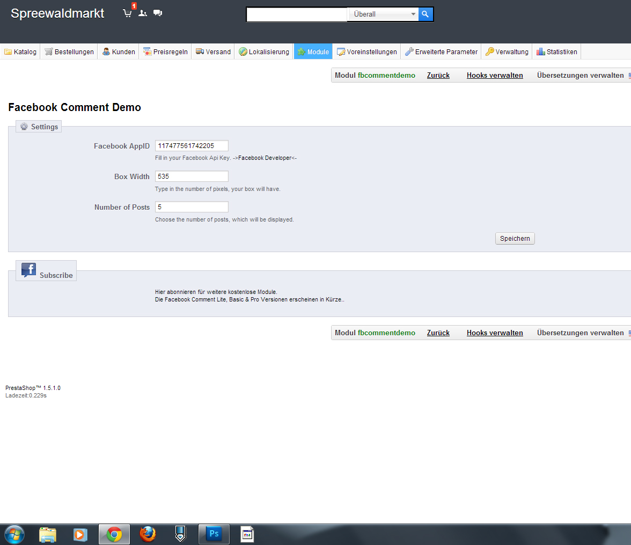Focus the Box Width input field

[192, 176]
